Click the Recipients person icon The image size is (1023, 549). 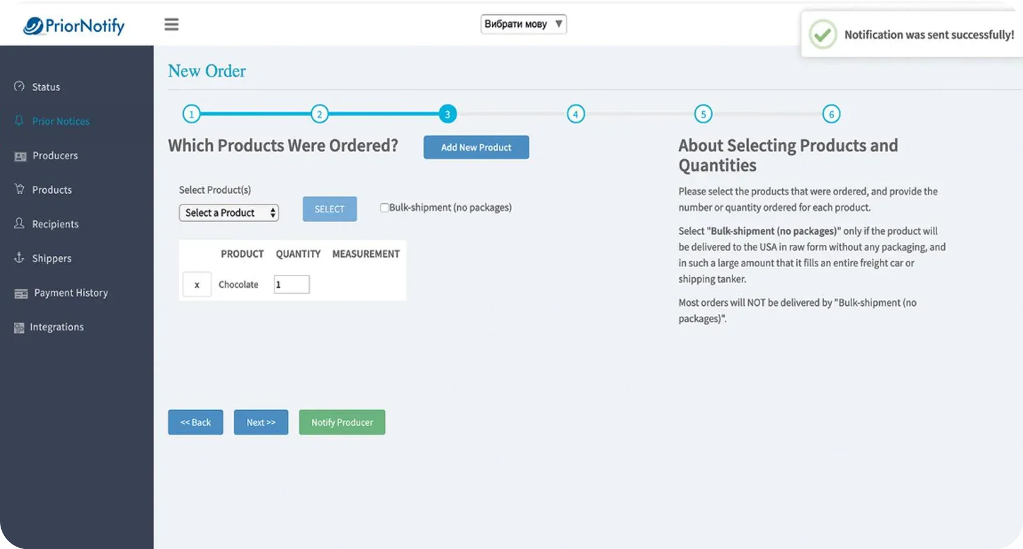19,223
